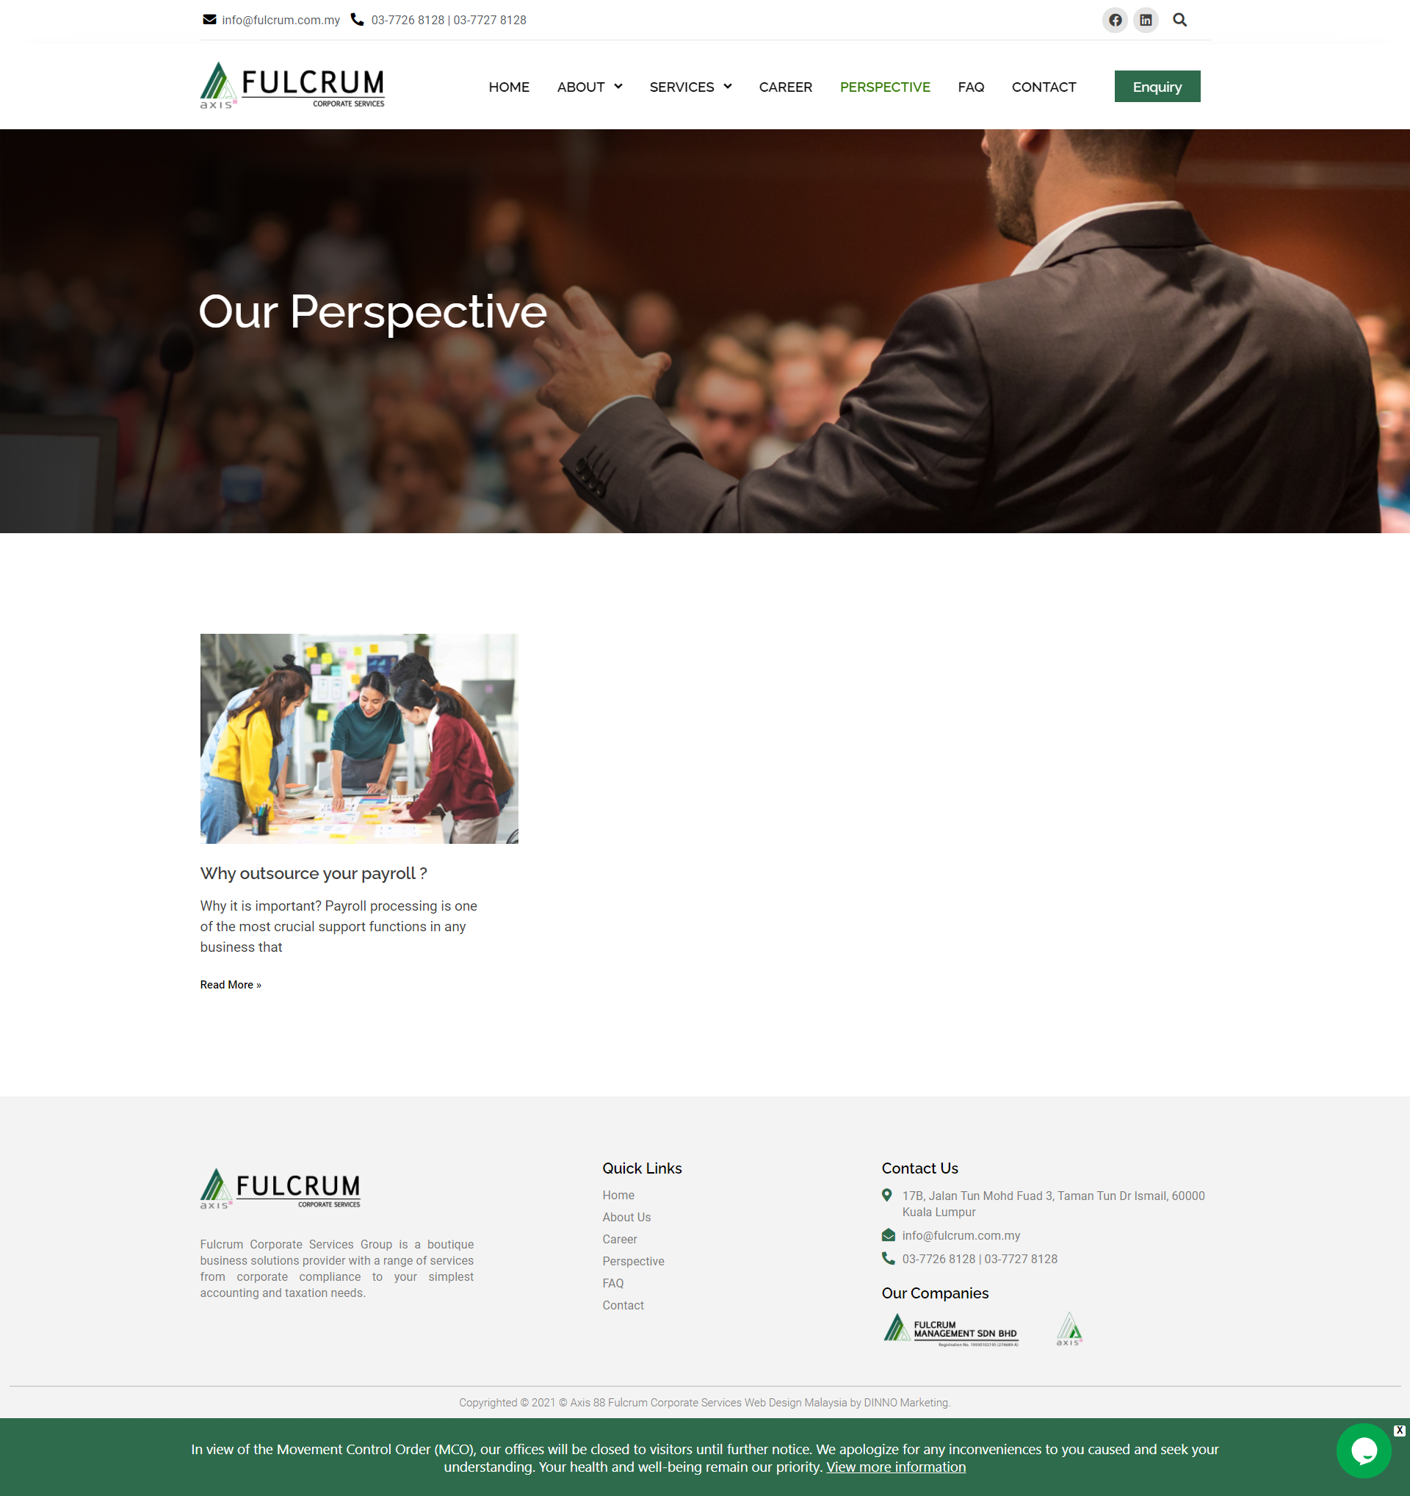Go to the CAREER menu item

pyautogui.click(x=785, y=87)
